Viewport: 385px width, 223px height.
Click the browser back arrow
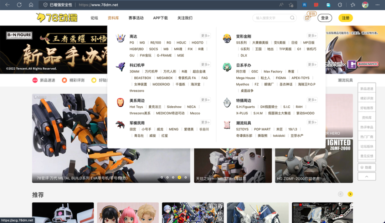[7, 5]
